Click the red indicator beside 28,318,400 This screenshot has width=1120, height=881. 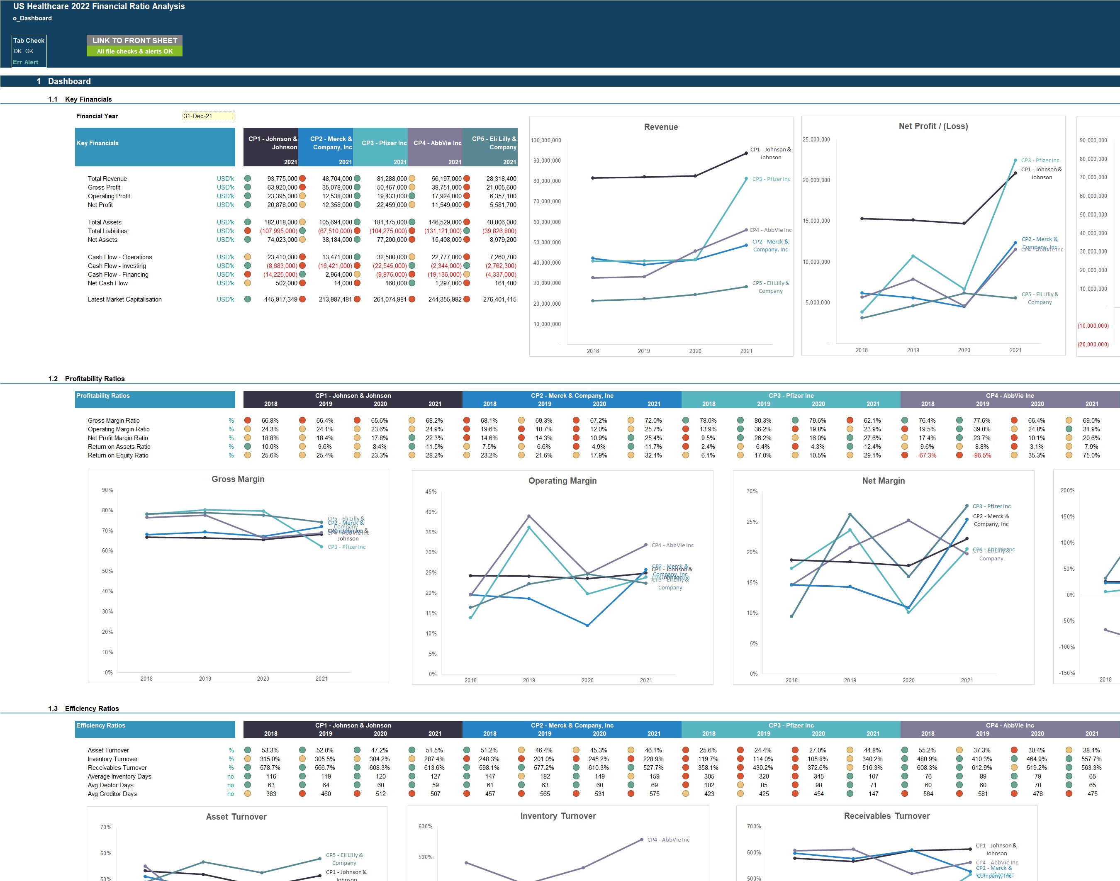pos(466,178)
